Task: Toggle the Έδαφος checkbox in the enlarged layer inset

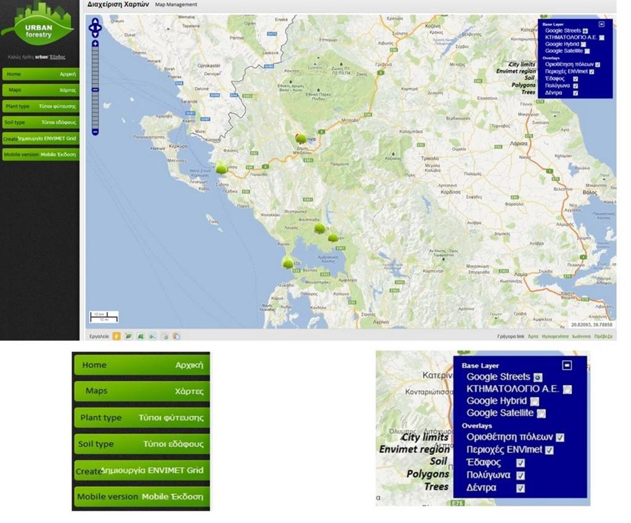Action: coord(520,463)
